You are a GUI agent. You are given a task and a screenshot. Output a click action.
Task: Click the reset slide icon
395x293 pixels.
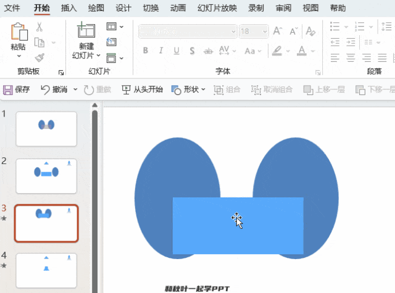point(111,42)
